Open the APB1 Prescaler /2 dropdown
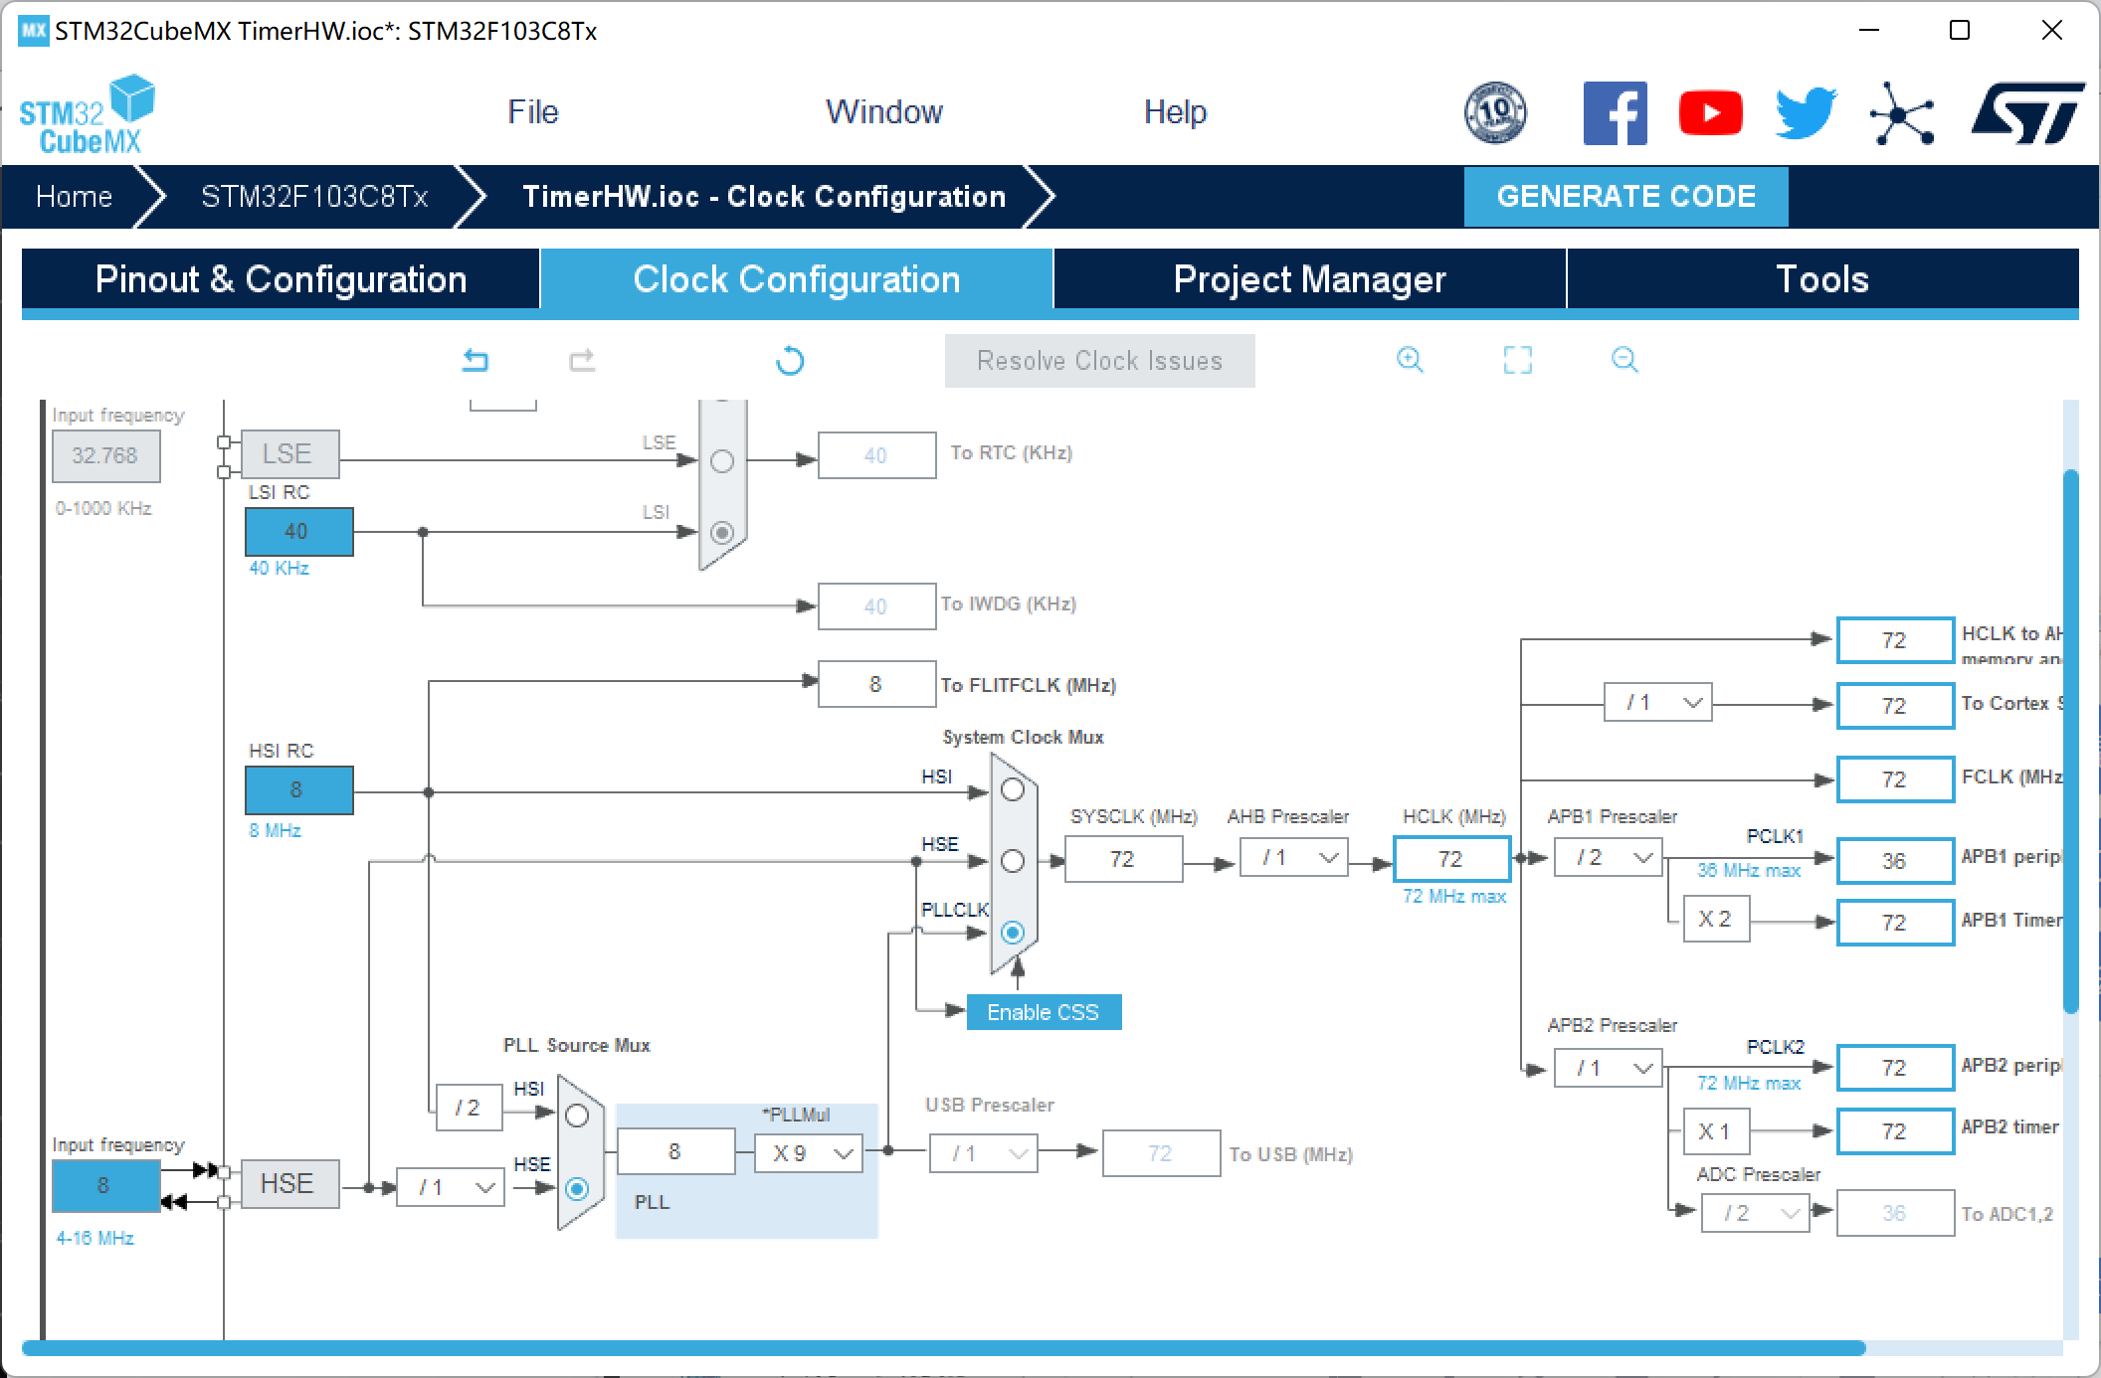Screen dimensions: 2101x1378 coord(1608,858)
